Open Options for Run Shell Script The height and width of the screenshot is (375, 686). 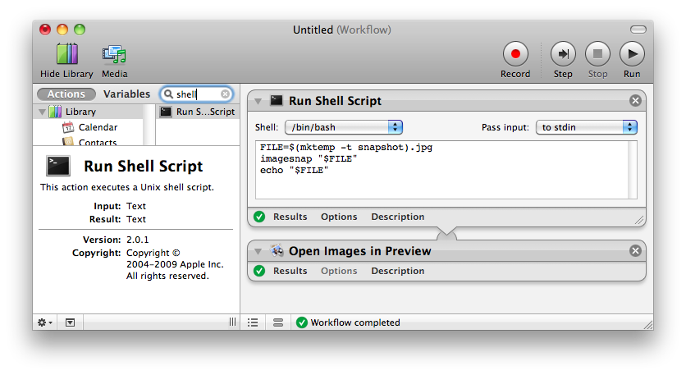click(339, 217)
